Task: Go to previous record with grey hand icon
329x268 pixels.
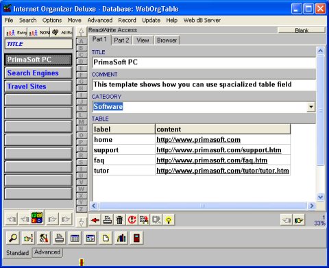Action: (x=287, y=220)
